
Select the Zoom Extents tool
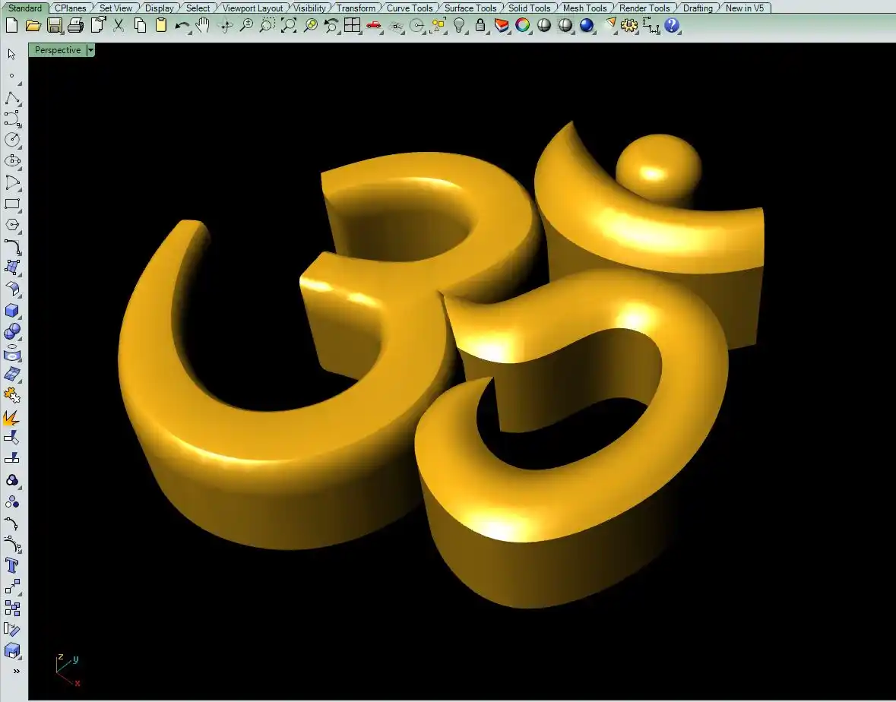289,25
